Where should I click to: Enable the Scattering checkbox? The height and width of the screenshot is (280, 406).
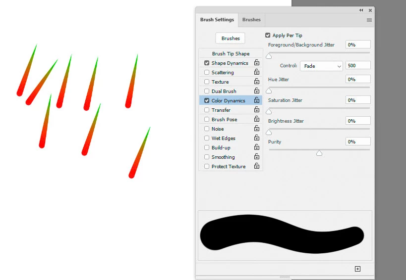[207, 72]
